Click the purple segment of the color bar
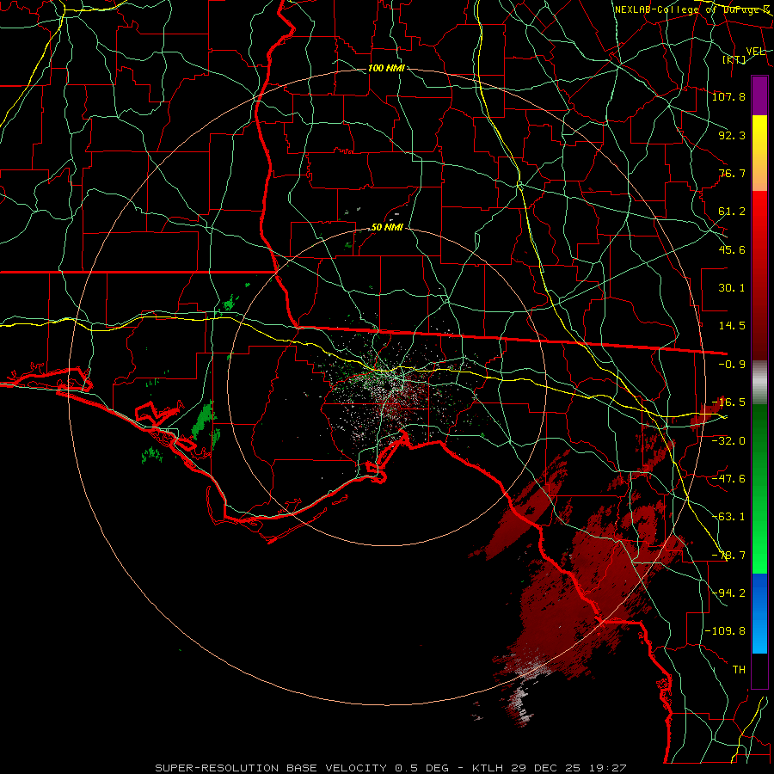 coord(759,95)
